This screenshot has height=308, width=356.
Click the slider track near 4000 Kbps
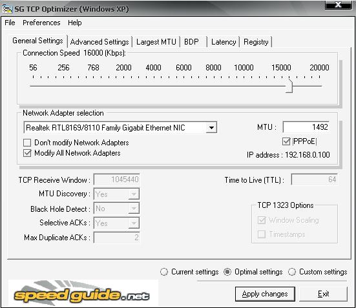(154, 86)
